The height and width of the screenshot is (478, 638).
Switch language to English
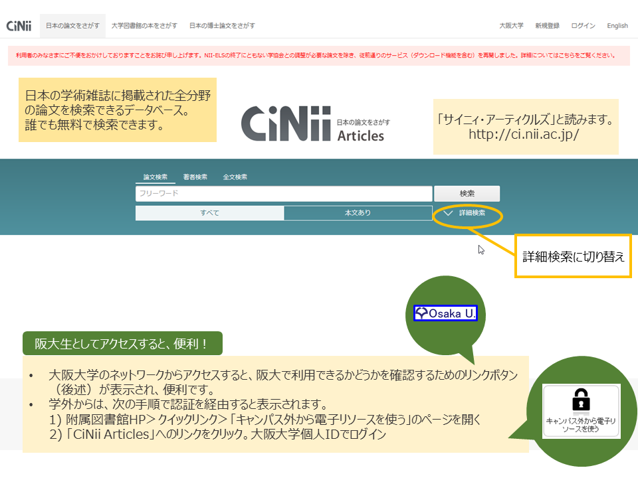pyautogui.click(x=617, y=26)
